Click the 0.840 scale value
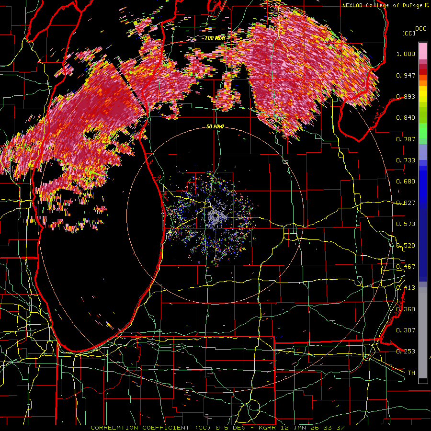This screenshot has height=431, width=431. click(406, 118)
